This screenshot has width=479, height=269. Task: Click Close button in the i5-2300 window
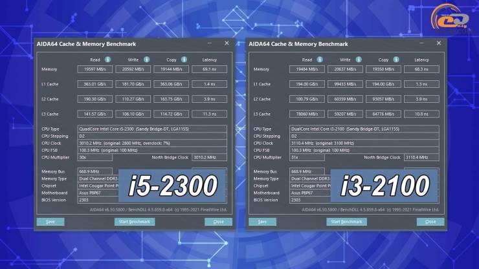[x=218, y=222]
